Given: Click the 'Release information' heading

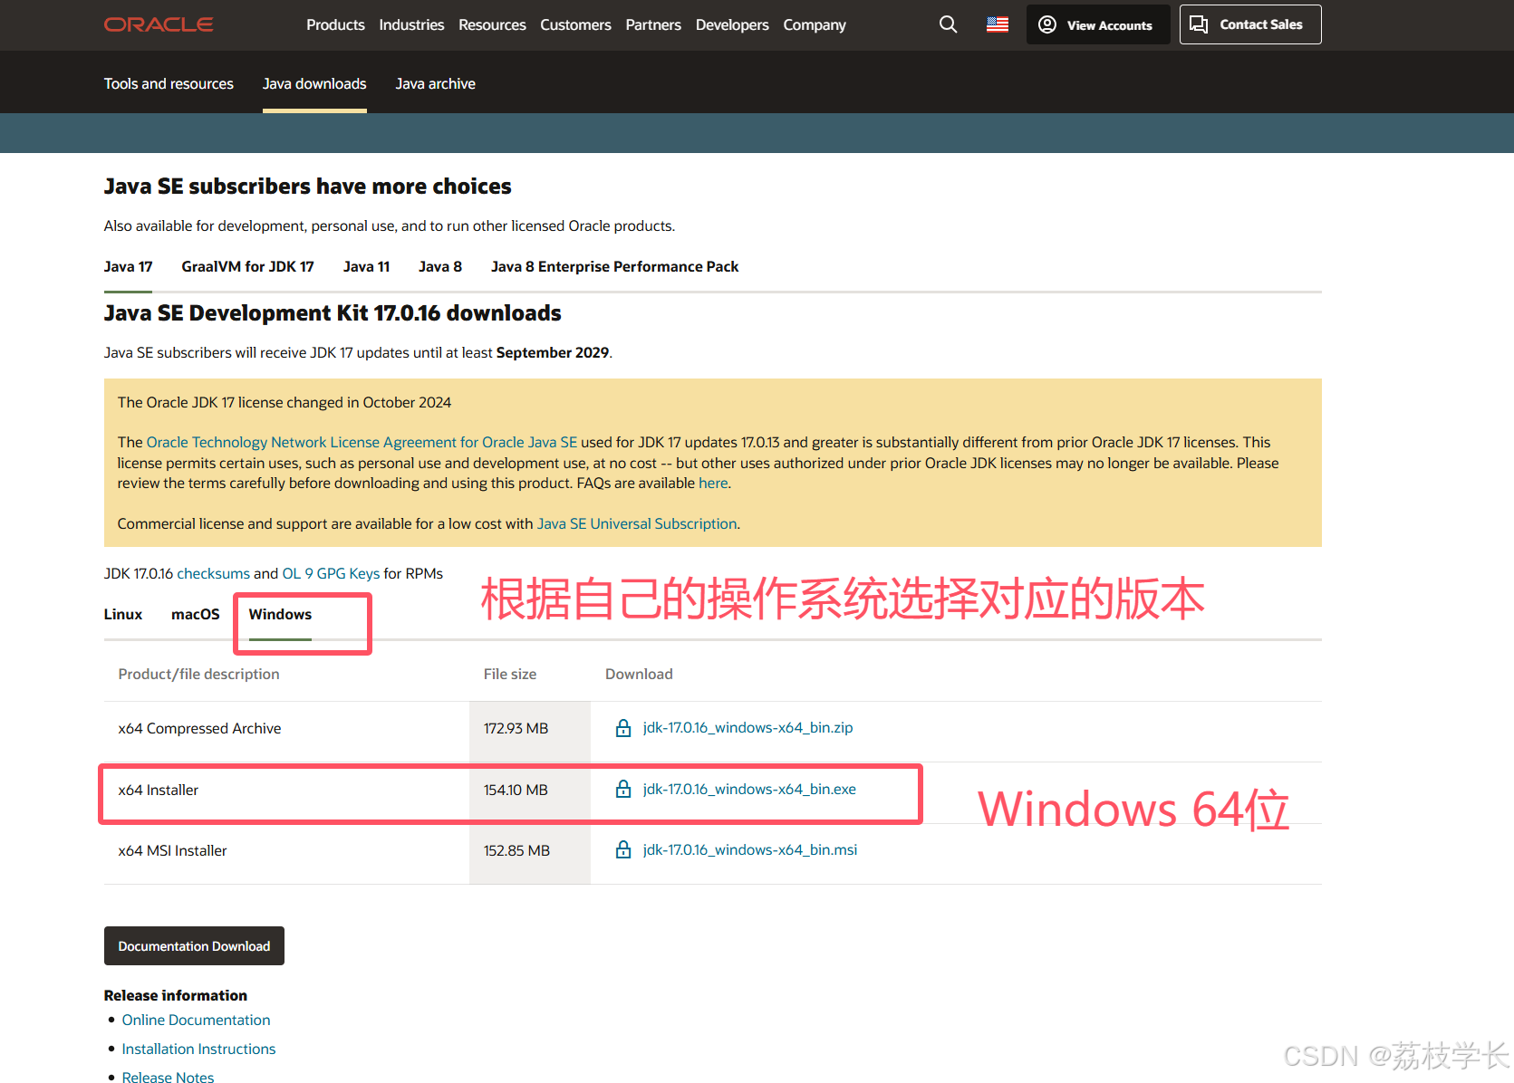Looking at the screenshot, I should [176, 995].
